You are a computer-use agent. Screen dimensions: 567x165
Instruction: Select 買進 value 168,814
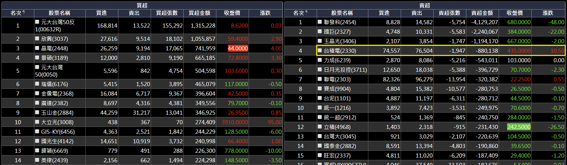click(x=107, y=26)
